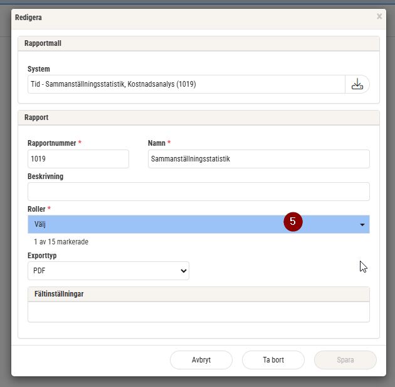Click the empty Fältinställningar content area
The image size is (395, 387).
198,312
